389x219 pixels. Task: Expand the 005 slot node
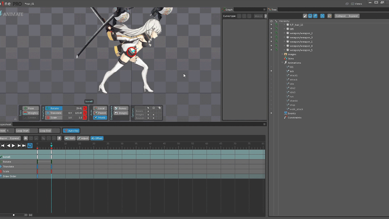[285, 29]
